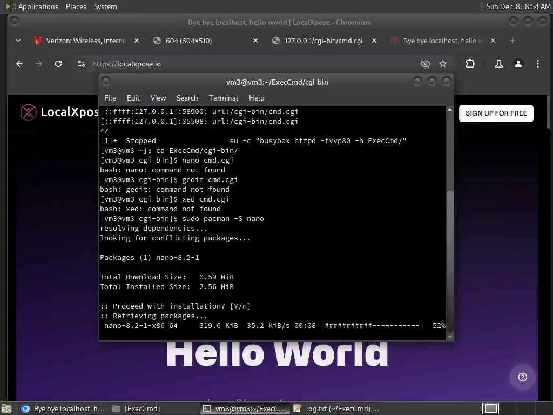Click the 'Hello World' heading on page
This screenshot has height=415, width=553.
(x=277, y=354)
